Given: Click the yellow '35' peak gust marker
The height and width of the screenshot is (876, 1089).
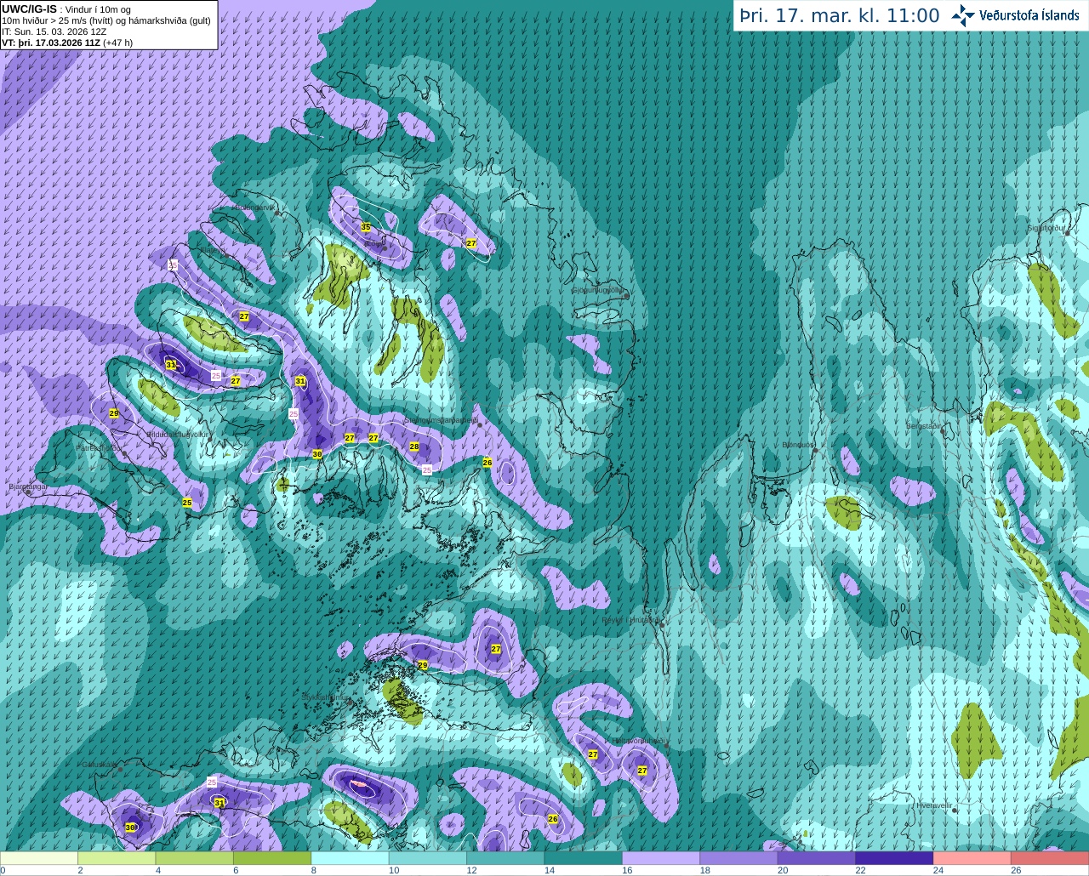Looking at the screenshot, I should [x=366, y=227].
